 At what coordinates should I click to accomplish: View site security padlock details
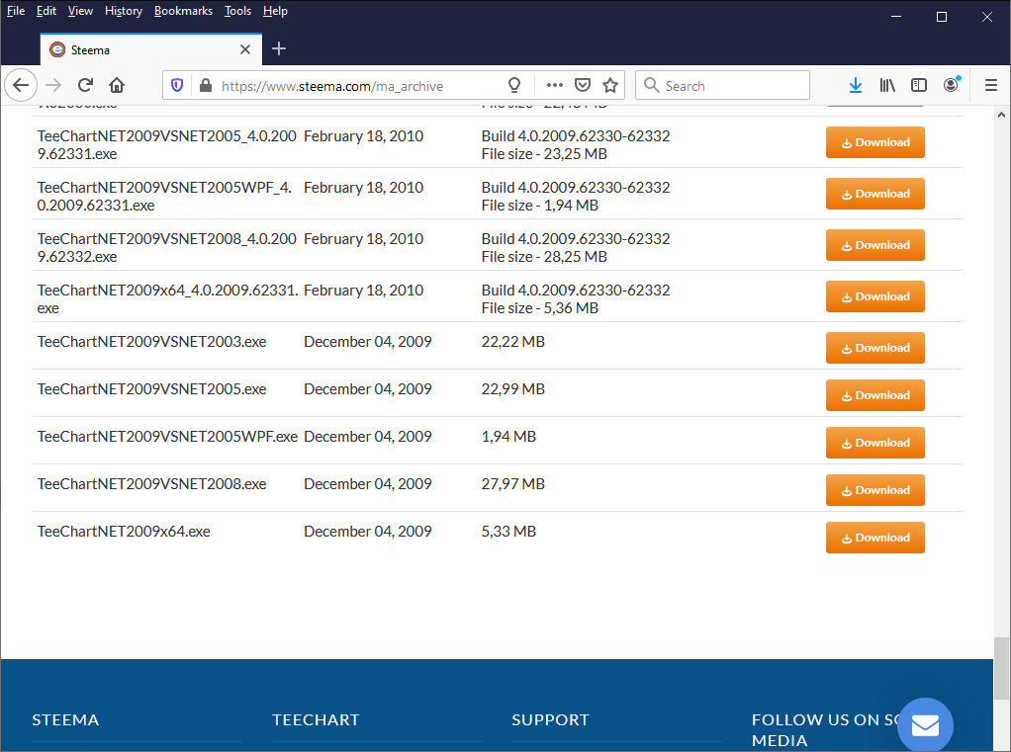(x=206, y=85)
